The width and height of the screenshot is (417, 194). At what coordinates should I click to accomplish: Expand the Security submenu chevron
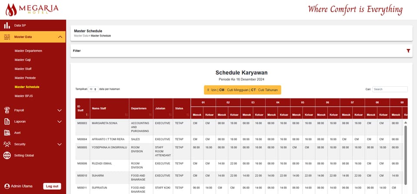coord(60,144)
